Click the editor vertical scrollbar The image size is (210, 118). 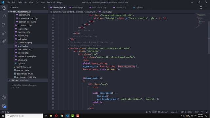[x=209, y=37]
